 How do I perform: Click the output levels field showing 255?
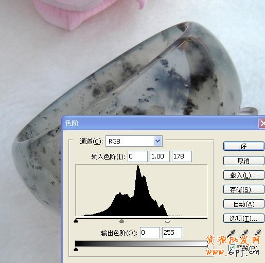[172, 233]
